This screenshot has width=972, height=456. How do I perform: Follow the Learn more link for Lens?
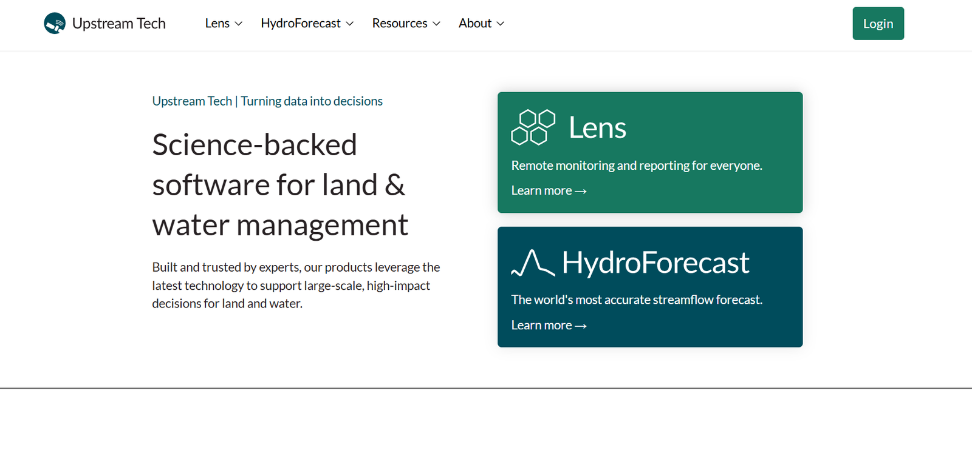[542, 191]
